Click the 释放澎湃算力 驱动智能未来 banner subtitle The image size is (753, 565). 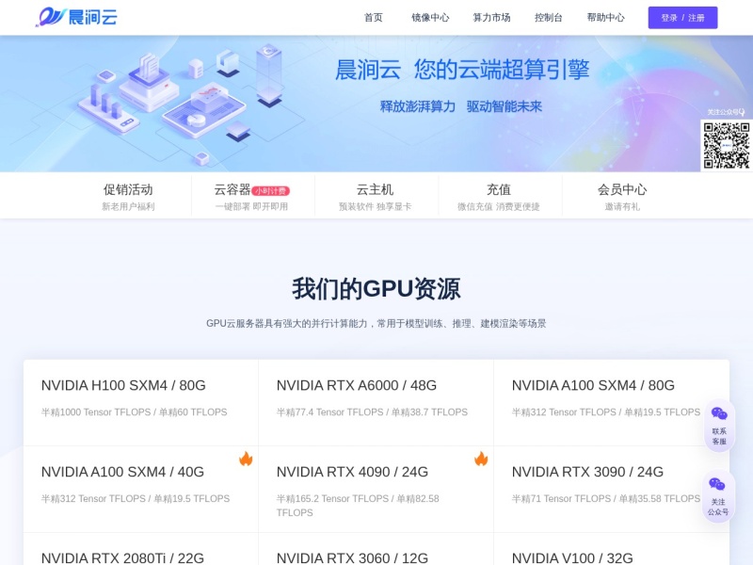click(x=461, y=106)
